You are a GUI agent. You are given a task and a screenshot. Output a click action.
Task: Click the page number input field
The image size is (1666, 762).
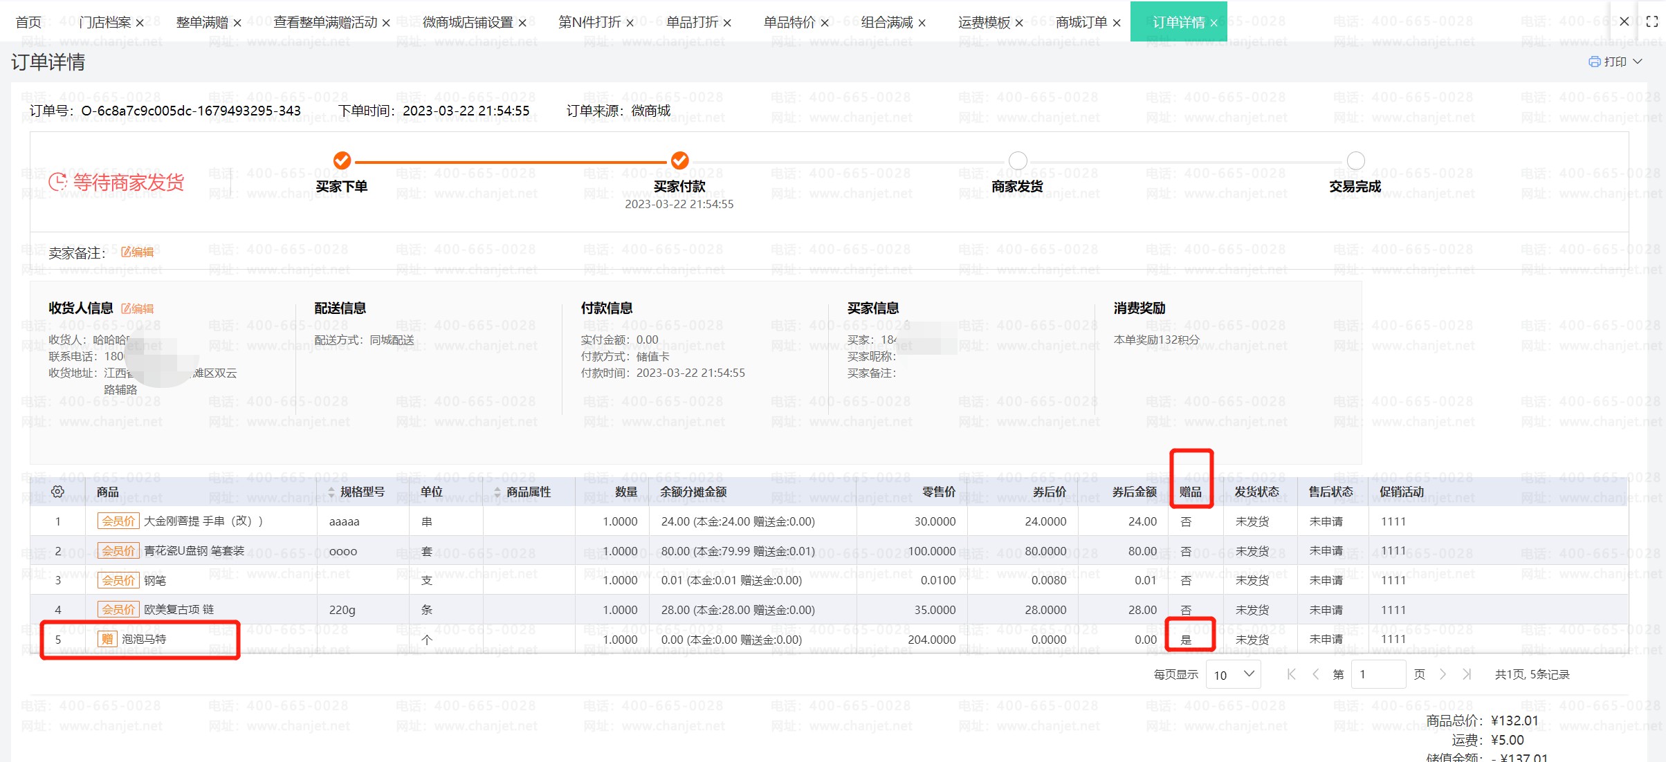coord(1378,674)
